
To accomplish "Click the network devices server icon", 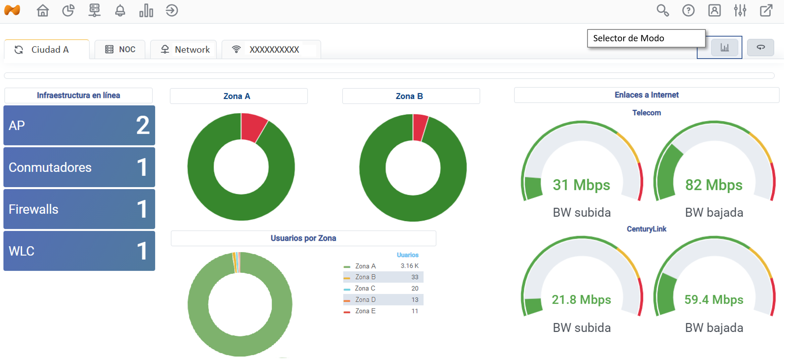I will click(94, 11).
